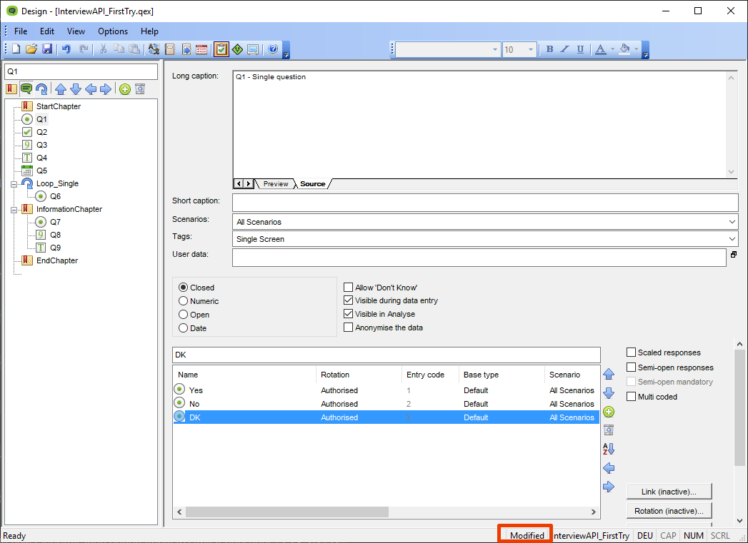Screen dimensions: 748x543
Task: Click the fill color paint bucket swatch
Action: [624, 49]
